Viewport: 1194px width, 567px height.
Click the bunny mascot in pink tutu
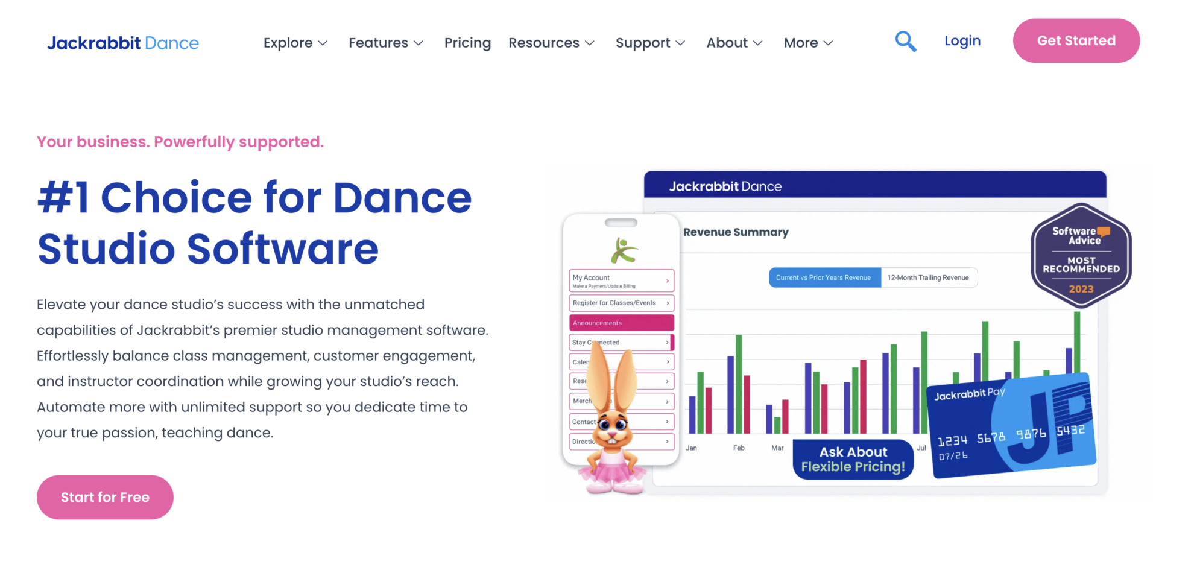coord(611,419)
